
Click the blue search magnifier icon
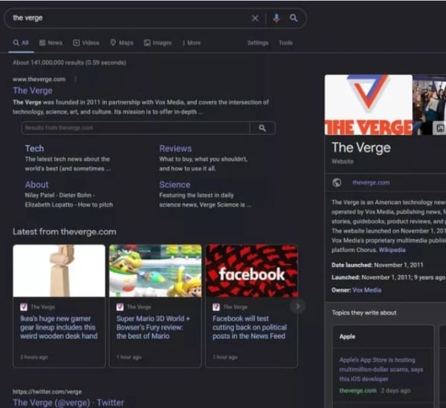(x=294, y=18)
